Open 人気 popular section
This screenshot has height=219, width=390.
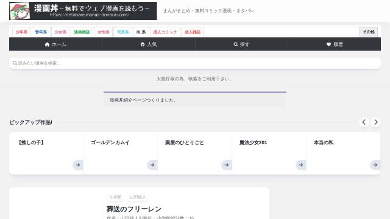tap(149, 44)
